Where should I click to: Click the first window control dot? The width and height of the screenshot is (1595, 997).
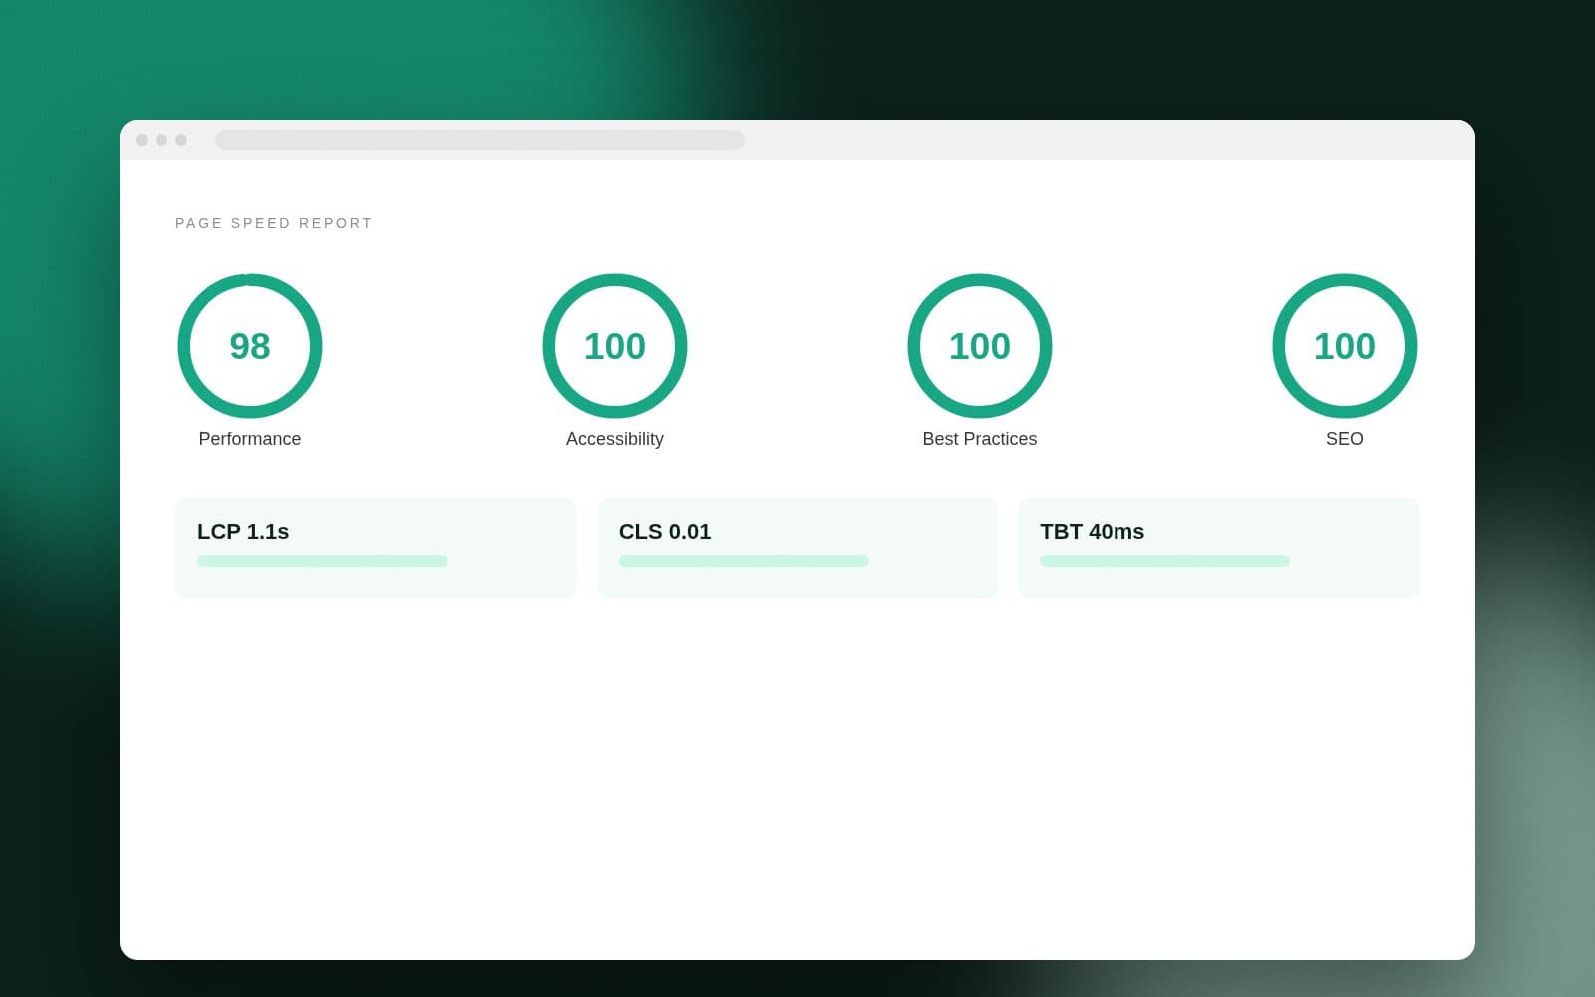(x=142, y=140)
